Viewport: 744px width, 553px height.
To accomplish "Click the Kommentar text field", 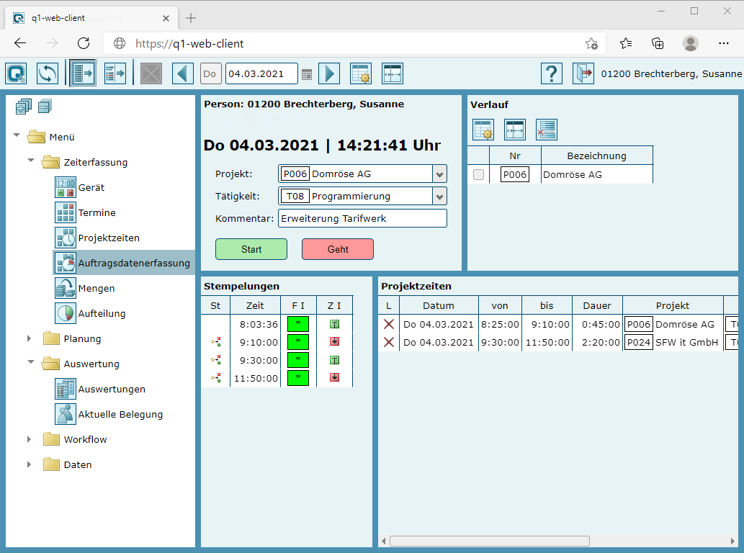I will tap(362, 218).
